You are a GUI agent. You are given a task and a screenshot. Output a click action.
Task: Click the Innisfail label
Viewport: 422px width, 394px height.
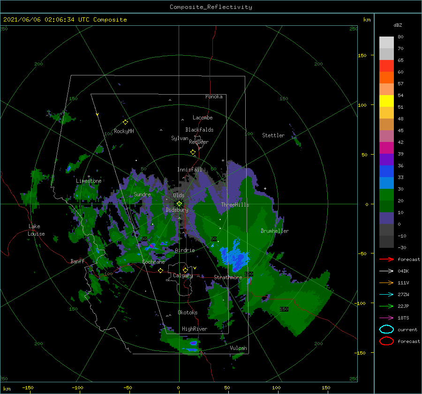[189, 170]
